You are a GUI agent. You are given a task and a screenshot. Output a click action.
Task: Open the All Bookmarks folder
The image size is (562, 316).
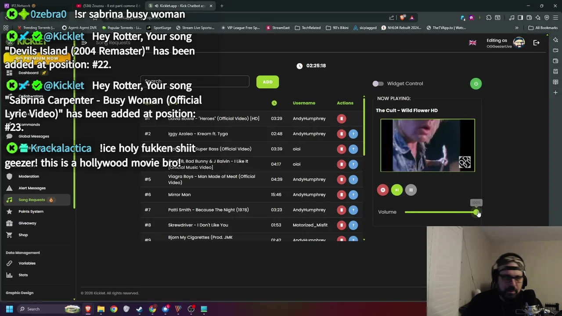543,28
